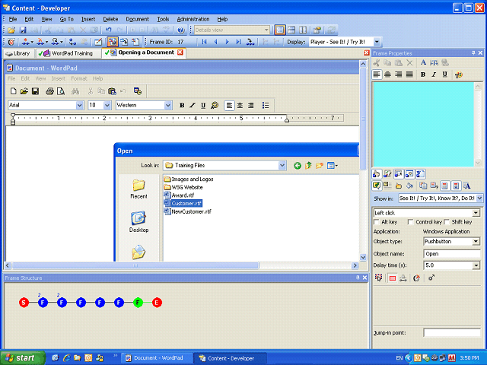The width and height of the screenshot is (487, 365).
Task: Click the edit screenshot icon
Action: pos(98,42)
